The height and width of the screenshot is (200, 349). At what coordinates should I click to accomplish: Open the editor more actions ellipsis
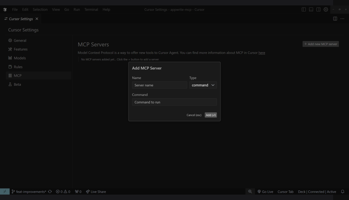tap(342, 19)
